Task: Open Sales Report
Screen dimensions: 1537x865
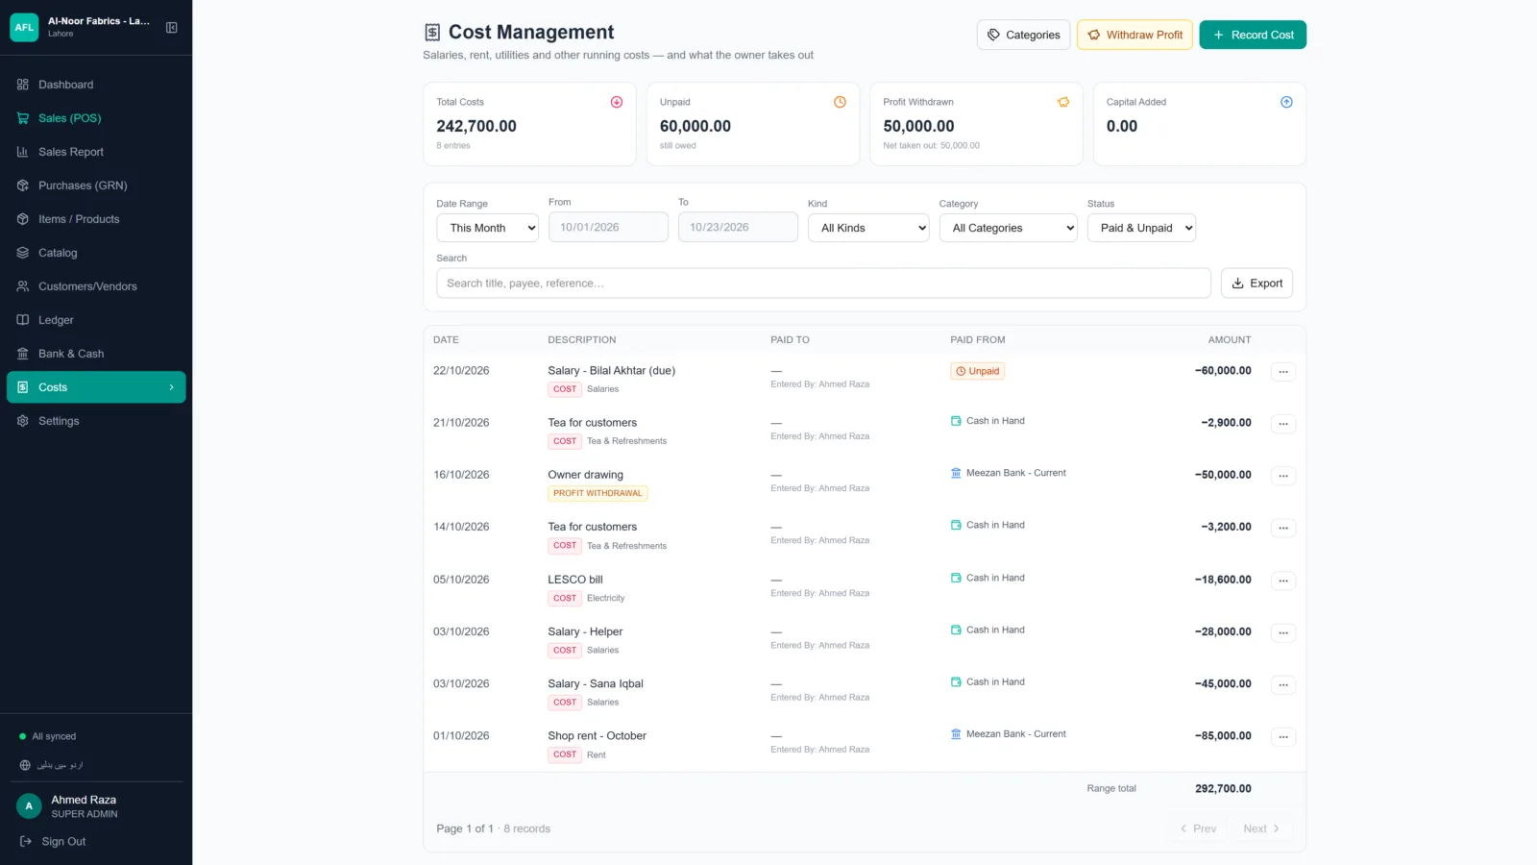Action: 96,152
